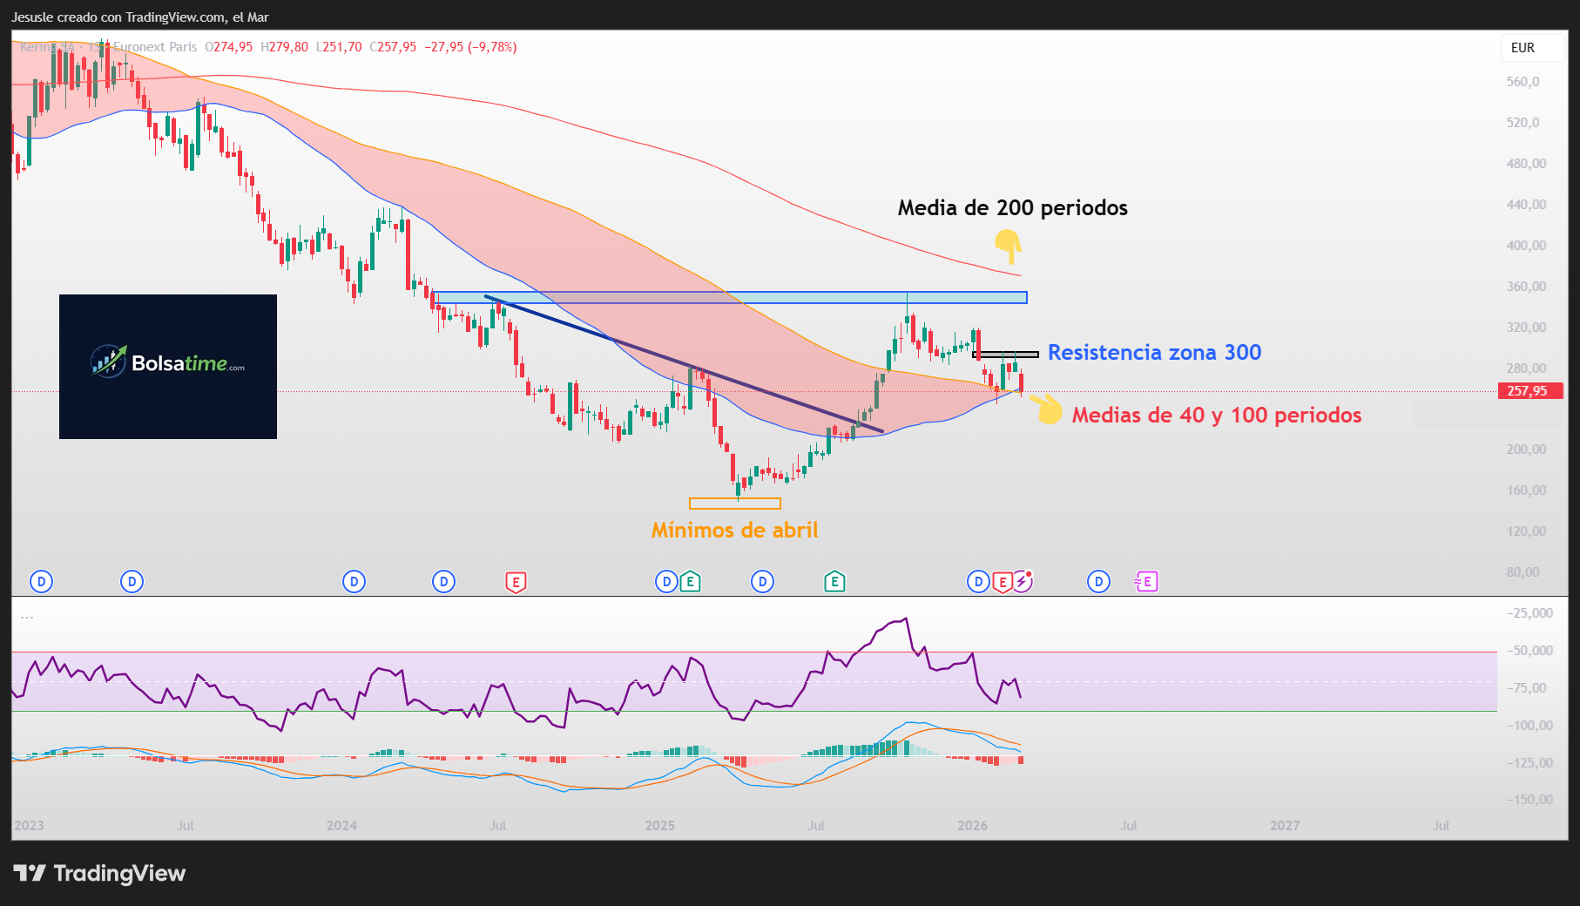Select the "Resistencia zona 300" annotation
This screenshot has width=1580, height=906.
click(x=1156, y=353)
